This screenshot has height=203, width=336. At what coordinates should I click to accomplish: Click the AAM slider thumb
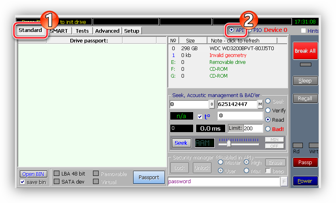click(229, 143)
